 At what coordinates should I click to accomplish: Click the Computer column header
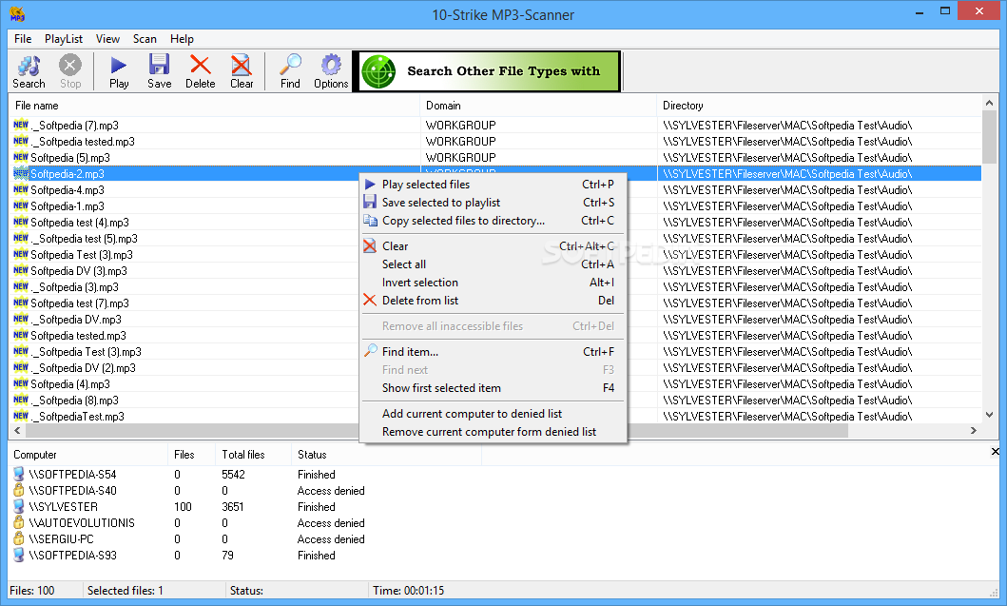88,455
